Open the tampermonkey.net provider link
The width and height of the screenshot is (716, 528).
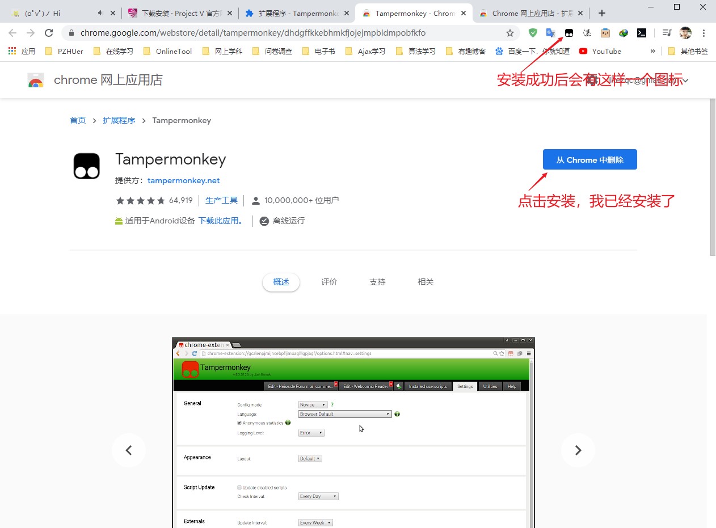[x=183, y=180]
